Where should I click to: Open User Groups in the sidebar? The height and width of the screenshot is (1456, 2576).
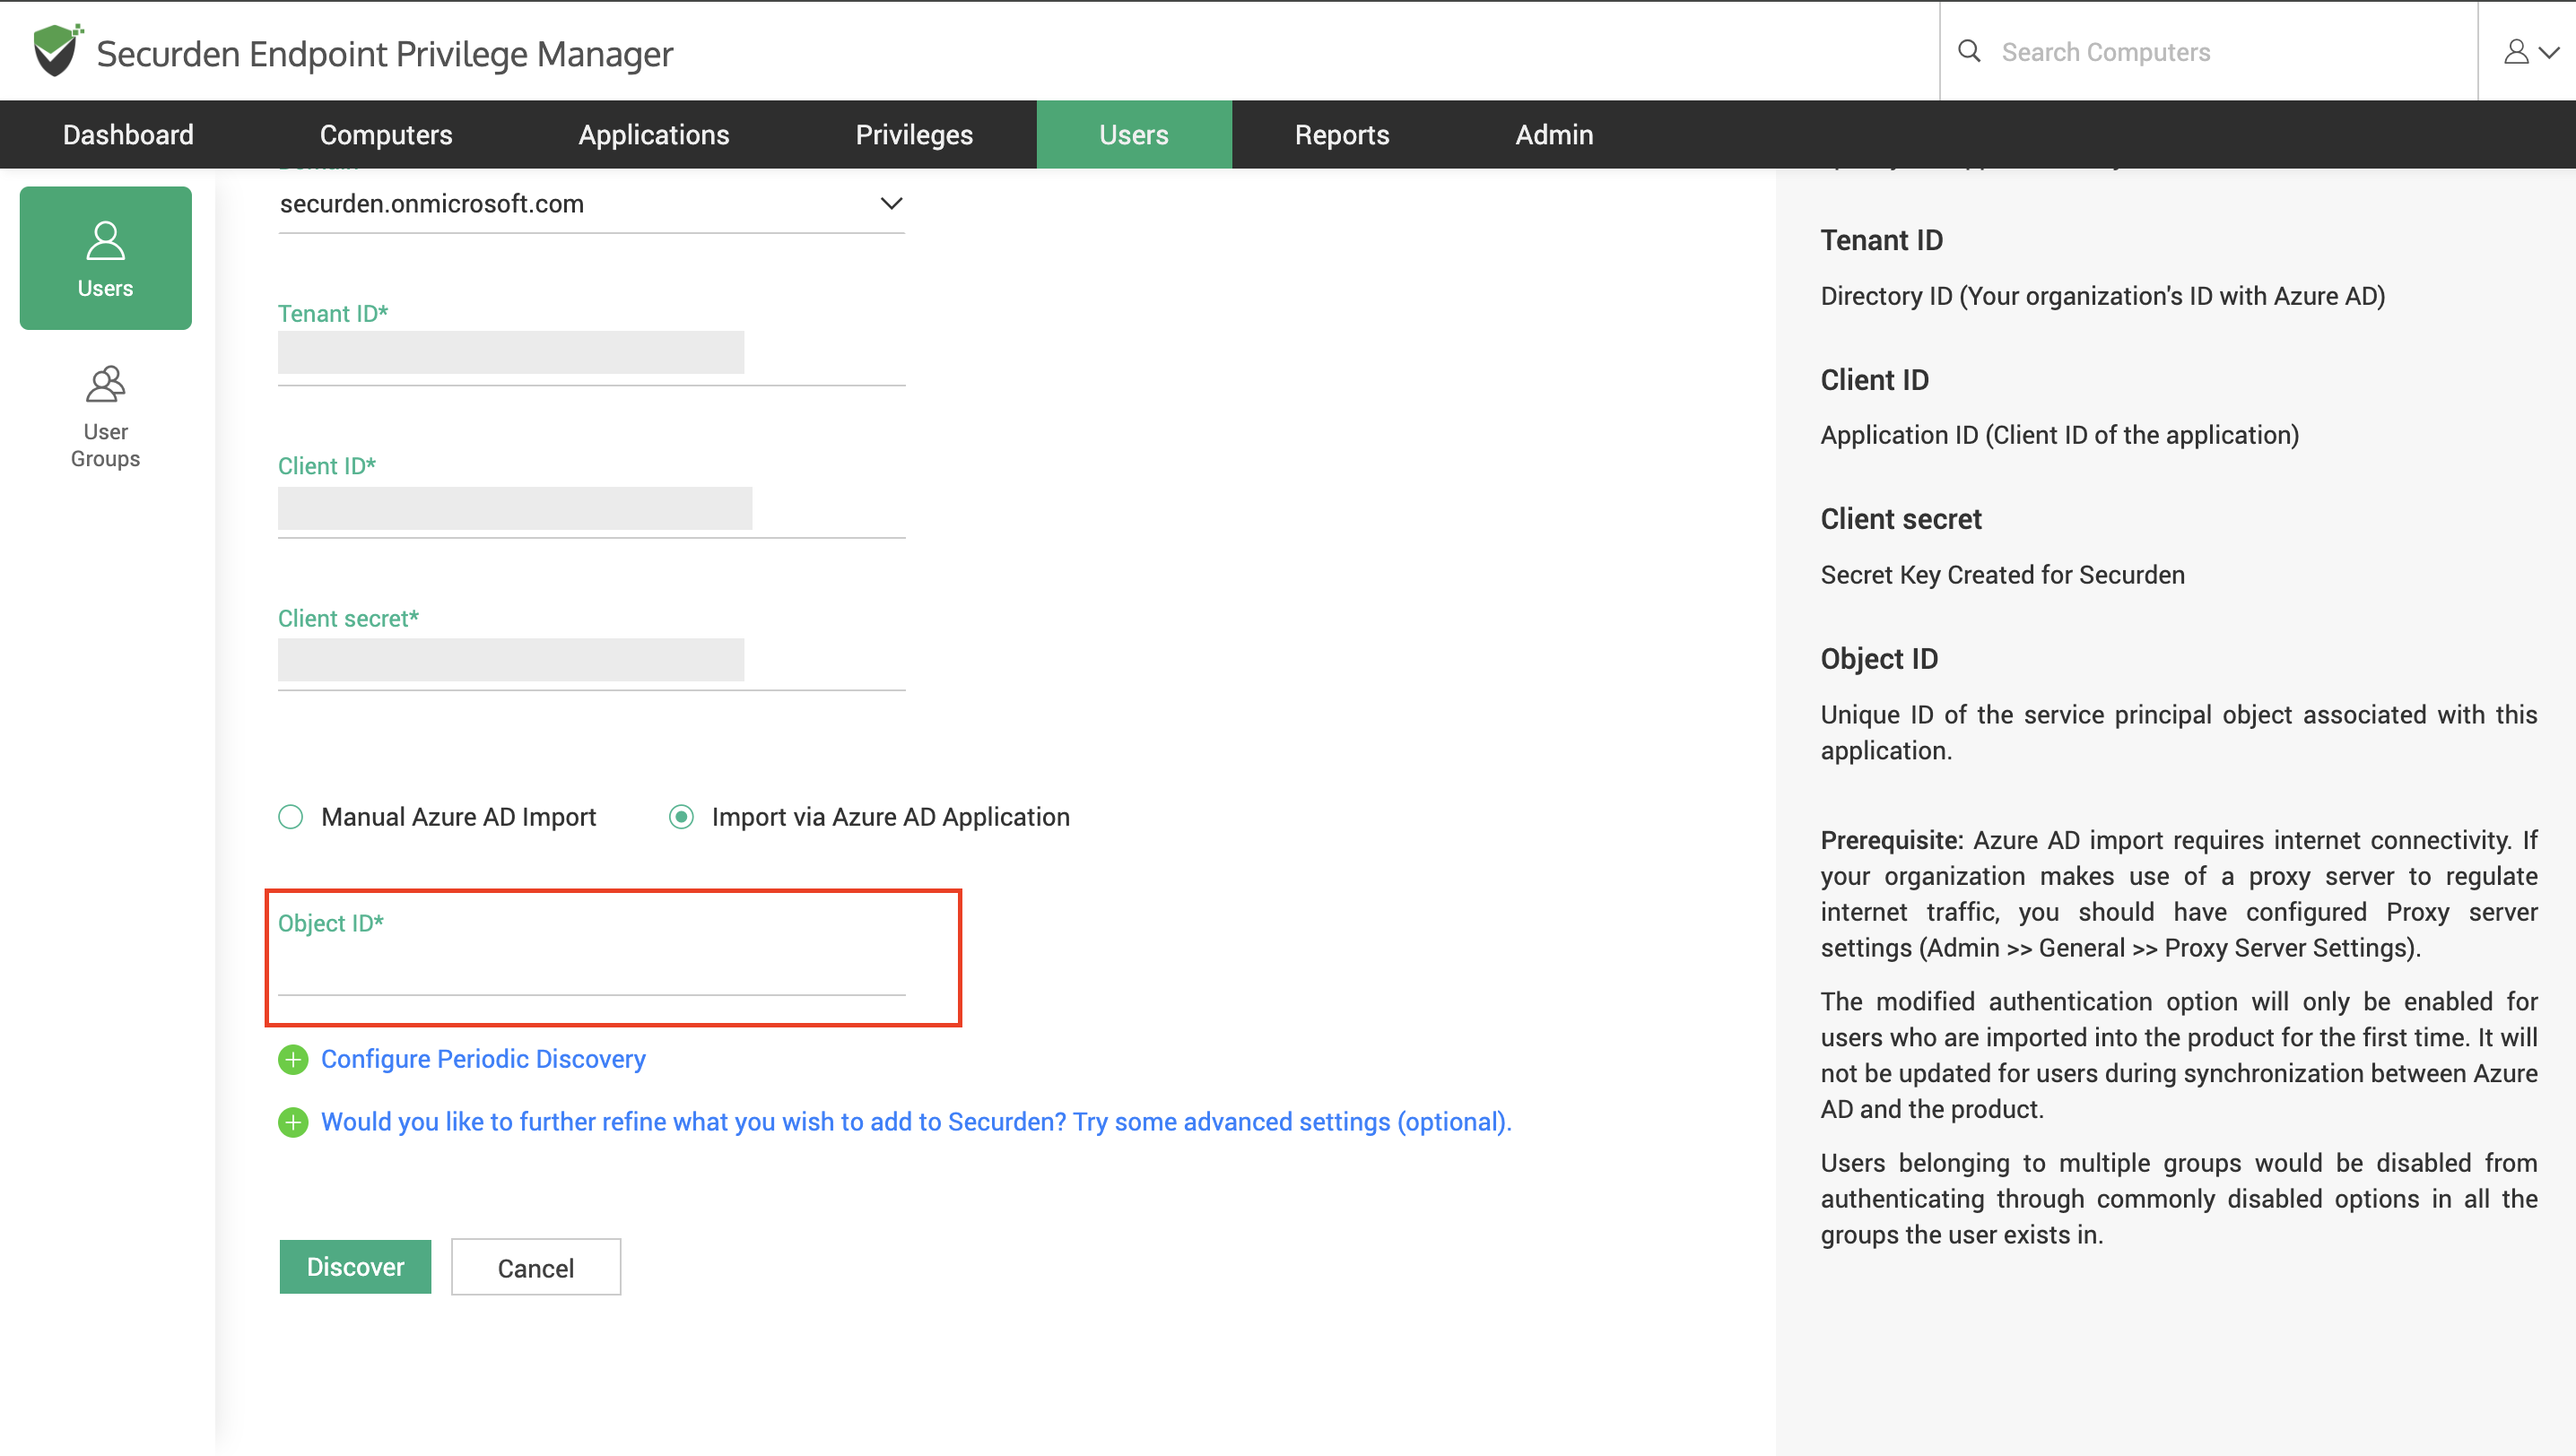[x=105, y=416]
